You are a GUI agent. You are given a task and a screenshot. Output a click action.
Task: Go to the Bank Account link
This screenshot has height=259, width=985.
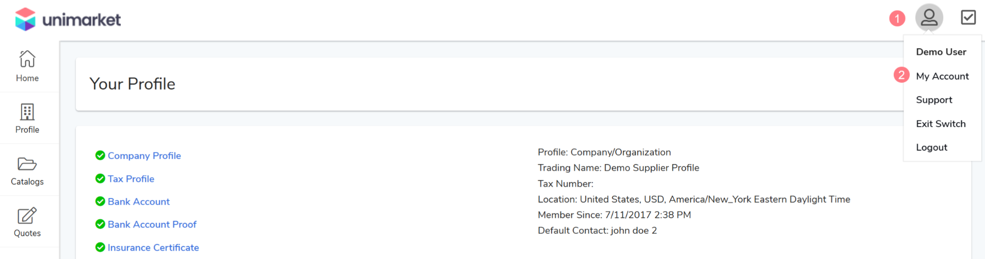coord(139,202)
